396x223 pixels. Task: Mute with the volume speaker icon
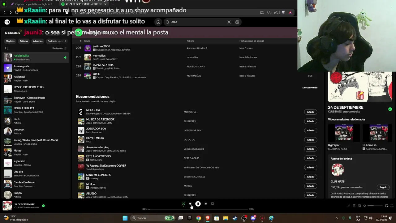pos(364,206)
